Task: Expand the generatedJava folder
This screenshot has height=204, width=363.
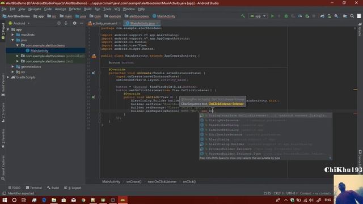Action: [x=12, y=67]
